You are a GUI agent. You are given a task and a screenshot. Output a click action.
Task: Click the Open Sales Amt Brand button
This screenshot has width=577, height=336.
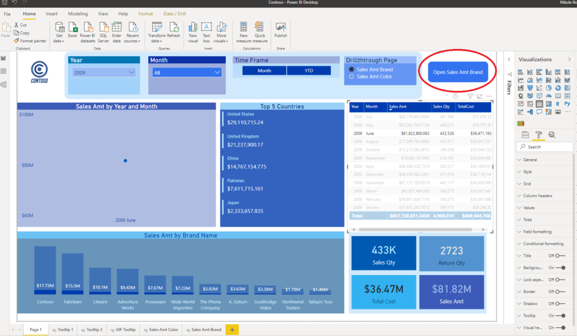point(458,72)
